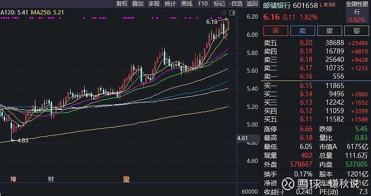Open the 复权 price adjustment menu
This screenshot has width=371, height=196.
pyautogui.click(x=122, y=4)
